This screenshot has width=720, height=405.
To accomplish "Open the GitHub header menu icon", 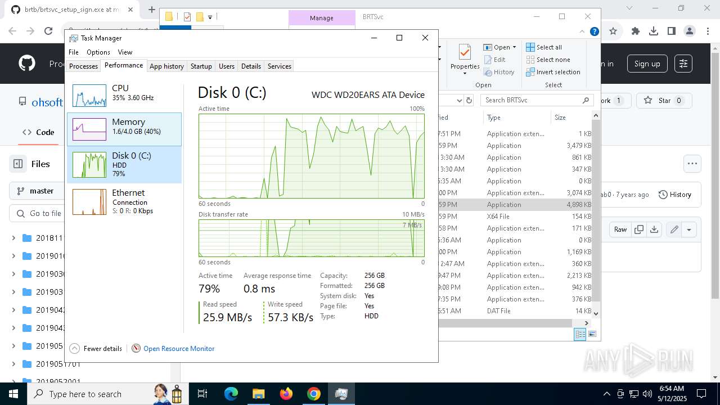I will coord(683,64).
